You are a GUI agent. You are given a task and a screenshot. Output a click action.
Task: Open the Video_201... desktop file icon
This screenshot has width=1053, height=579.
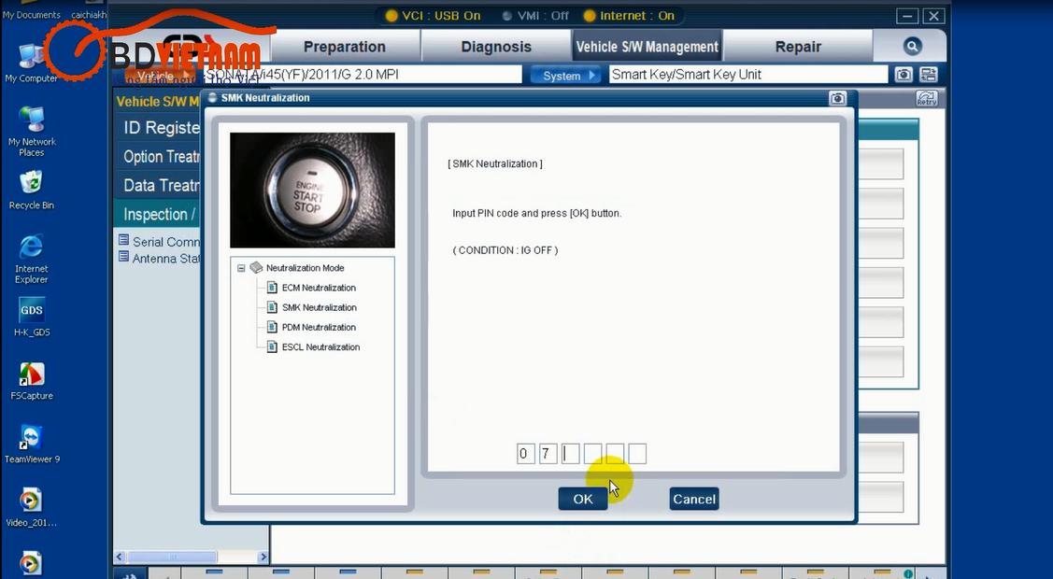pos(31,508)
